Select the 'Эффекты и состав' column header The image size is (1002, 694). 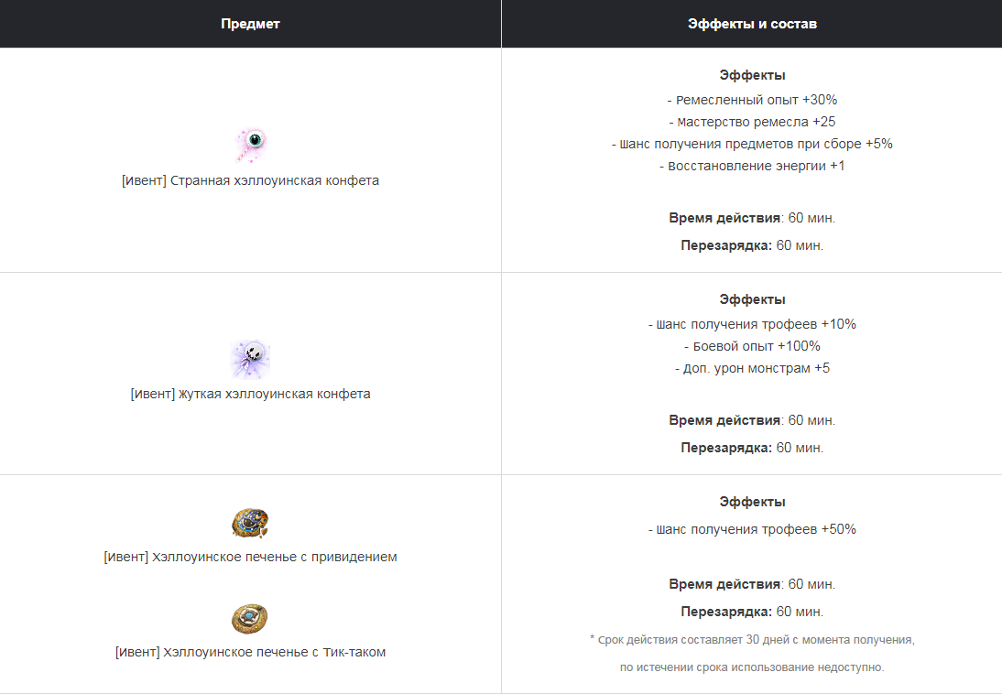coord(752,24)
